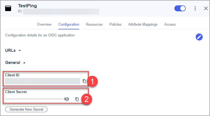The width and height of the screenshot is (210, 116).
Task: Click Generate New Secret button
Action: (26, 109)
